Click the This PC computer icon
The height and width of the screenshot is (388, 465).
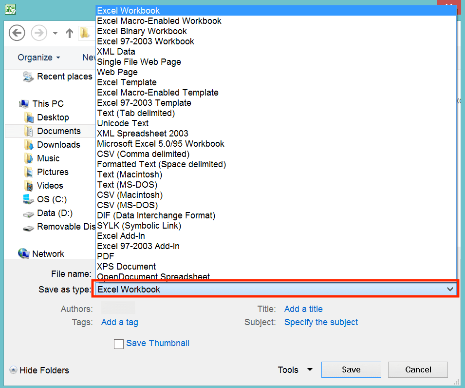[x=24, y=104]
